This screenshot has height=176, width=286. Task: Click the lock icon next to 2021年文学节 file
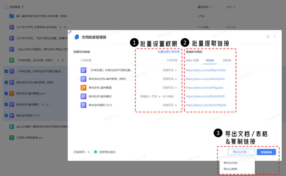click(60, 27)
